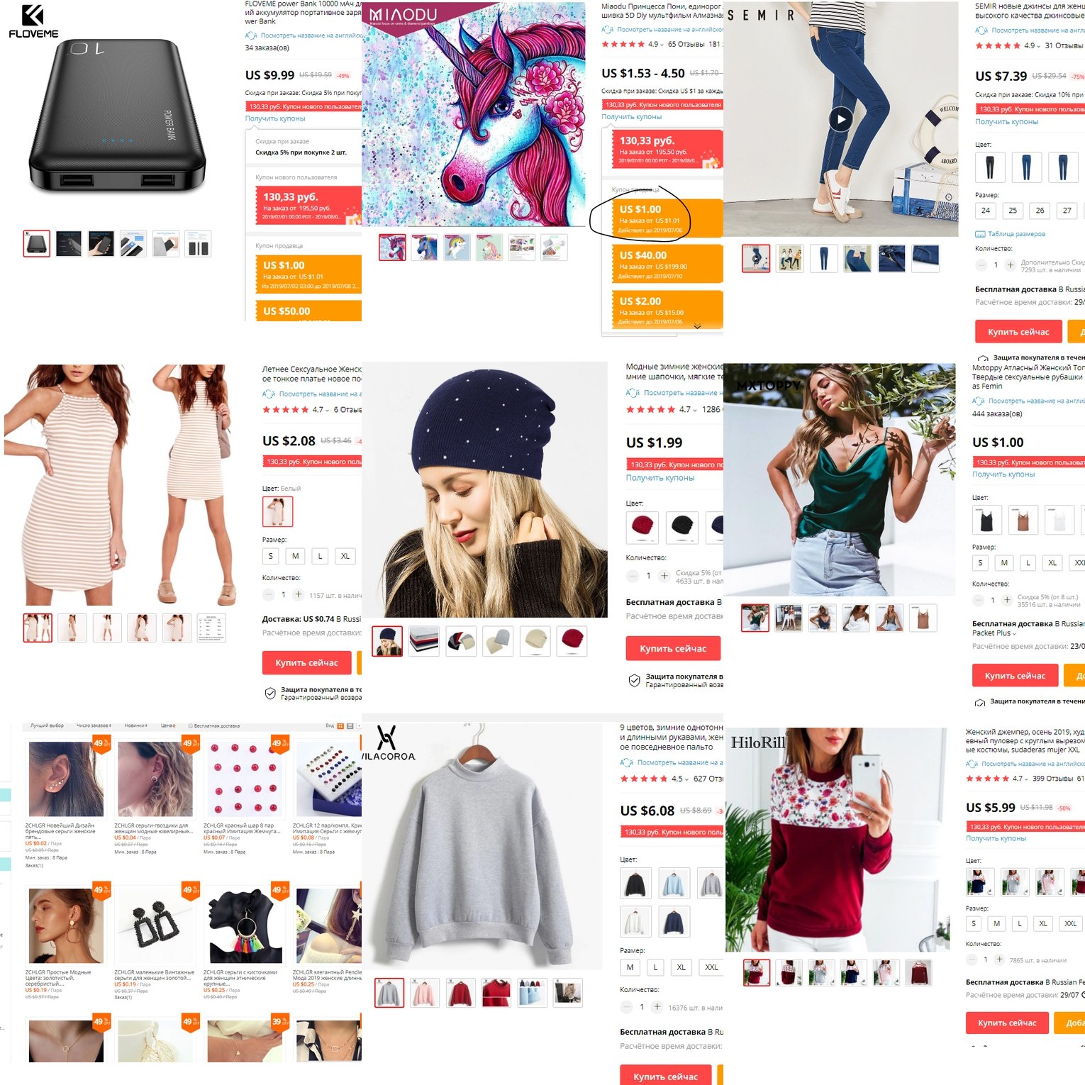Sort earrings by Число заказов

click(94, 726)
